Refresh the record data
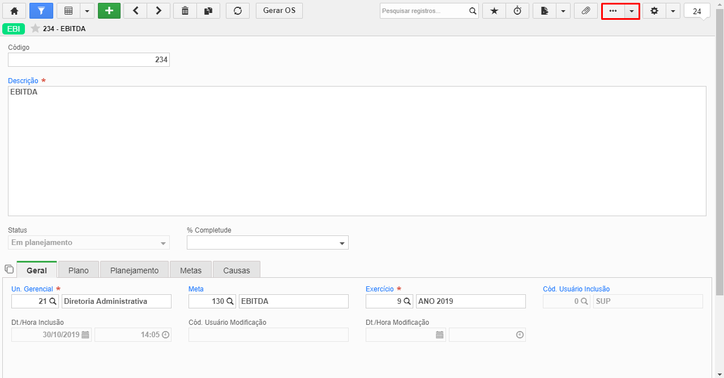The width and height of the screenshot is (724, 378). 238,11
